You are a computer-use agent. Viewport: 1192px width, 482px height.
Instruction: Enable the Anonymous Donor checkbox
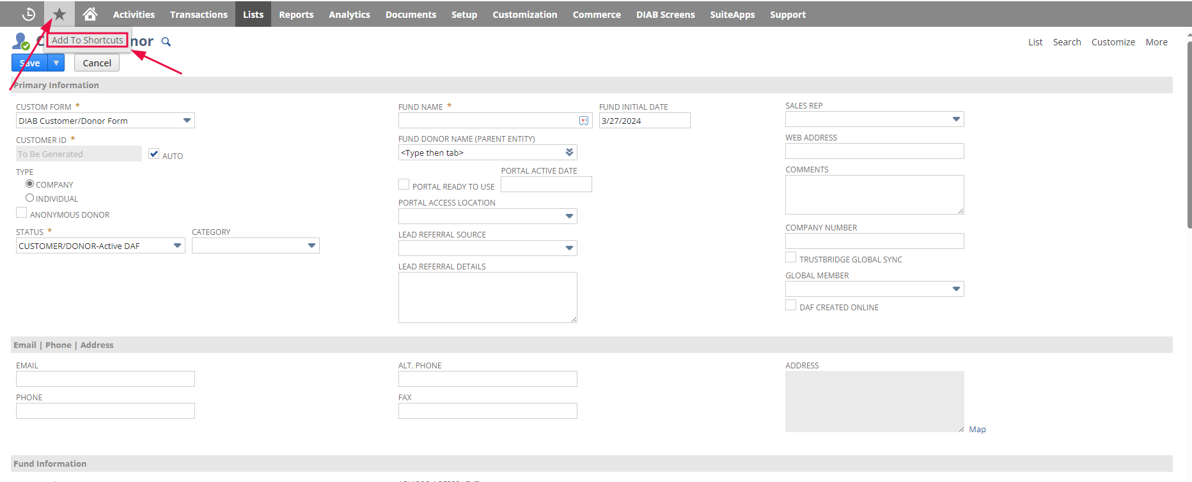(x=22, y=213)
